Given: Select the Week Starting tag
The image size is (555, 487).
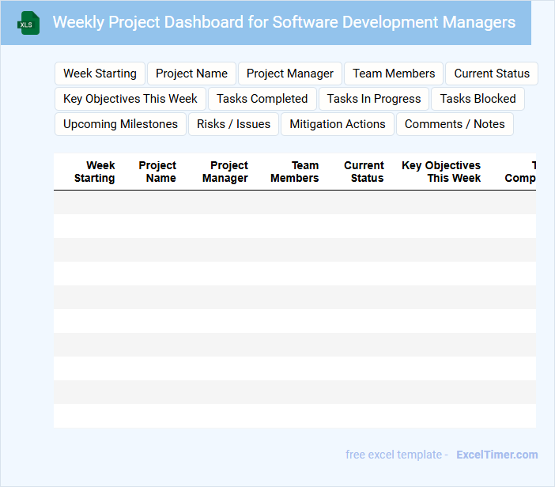Looking at the screenshot, I should click(100, 74).
